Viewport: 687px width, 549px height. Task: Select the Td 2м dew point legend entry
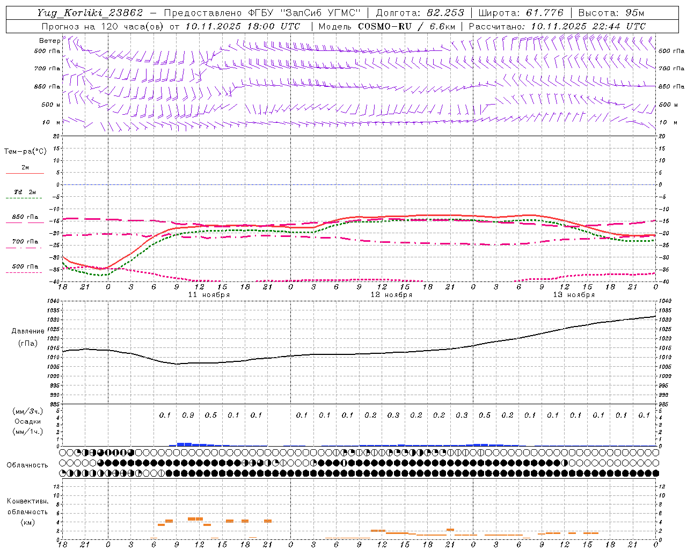click(x=25, y=192)
